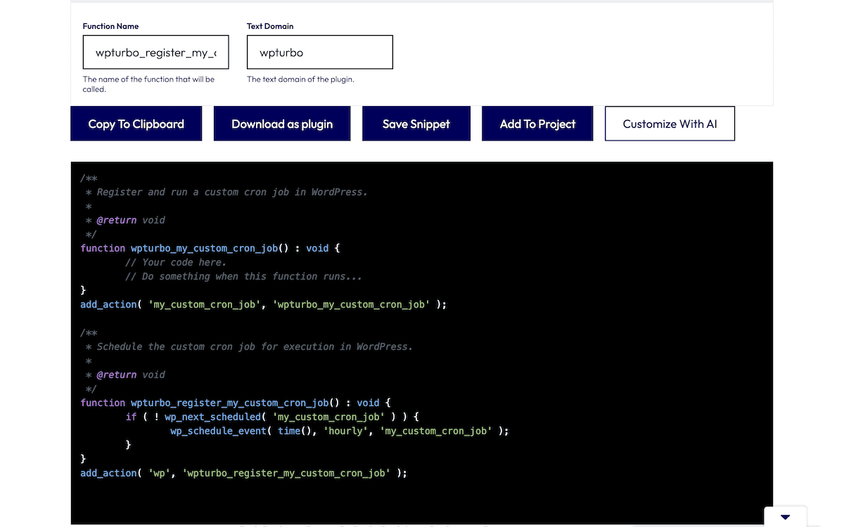Click the Save Snippet button
Viewport: 844px width, 527px height.
(416, 124)
